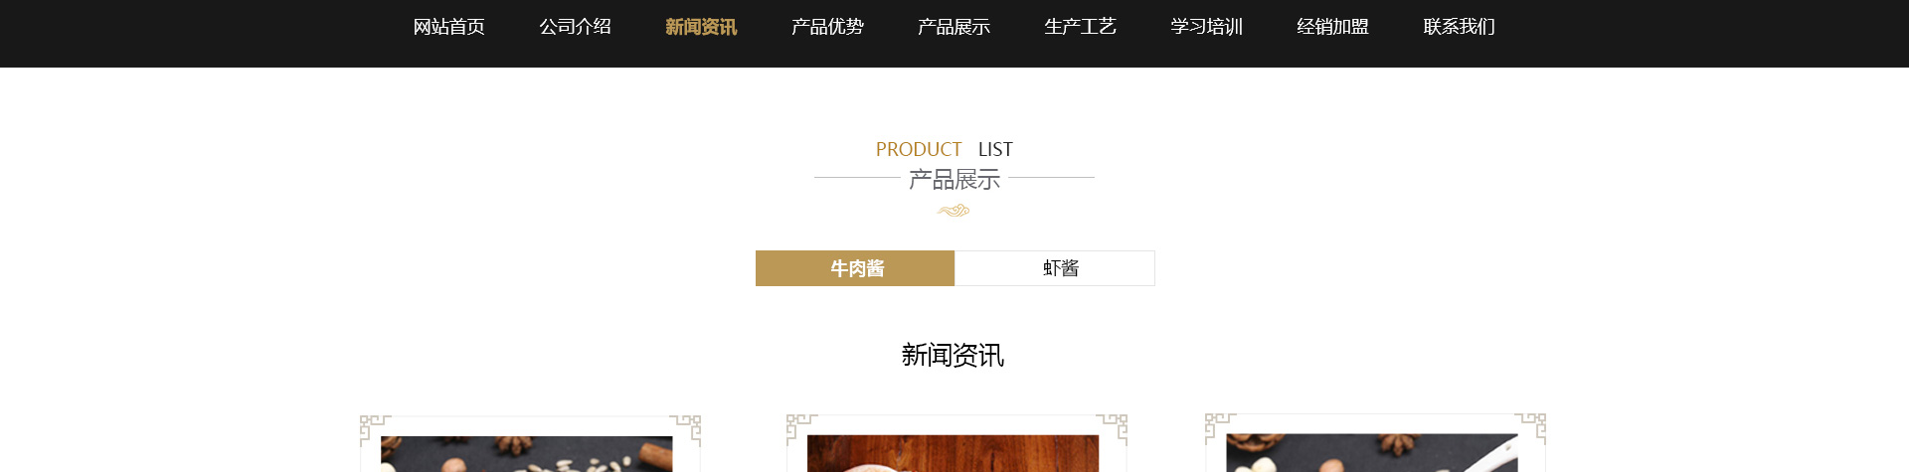Navigate to 产品展示 in the top bar
This screenshot has width=1909, height=472.
954,27
